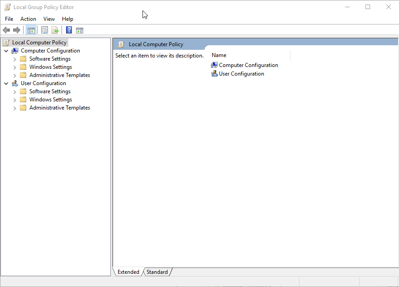Image resolution: width=399 pixels, height=287 pixels.
Task: Click the Properties toolbar icon
Action: pyautogui.click(x=44, y=30)
